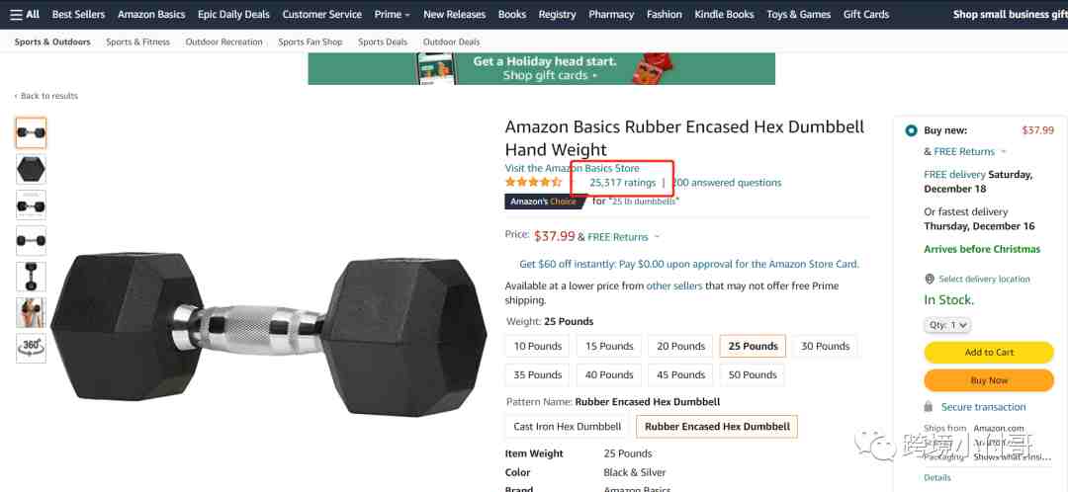This screenshot has width=1068, height=492.
Task: Expand the Prime menu dropdown arrow
Action: pyautogui.click(x=407, y=15)
